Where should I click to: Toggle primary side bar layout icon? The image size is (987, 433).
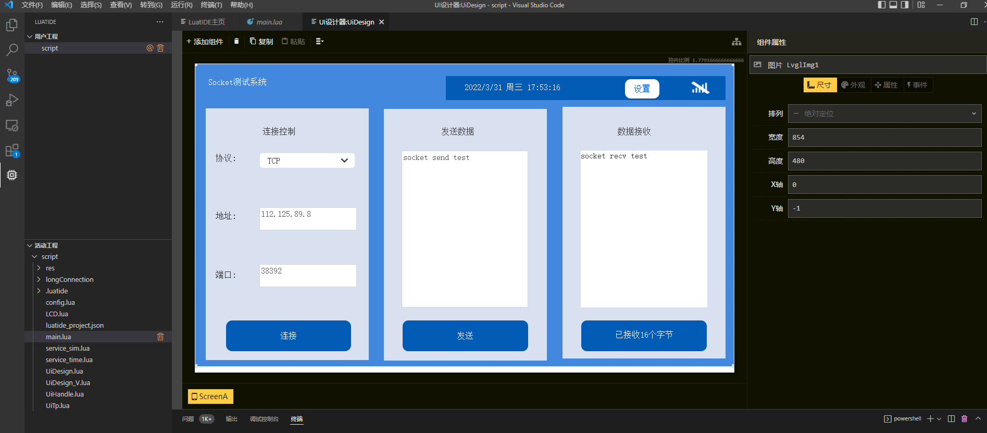tap(882, 5)
